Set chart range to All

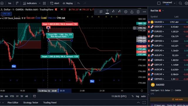(26, 96)
